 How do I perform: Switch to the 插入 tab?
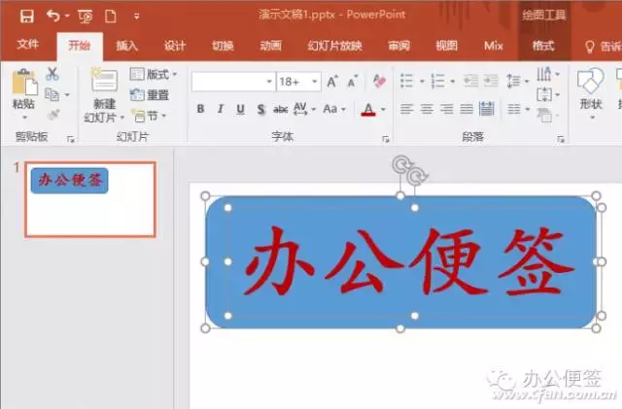[x=127, y=46]
